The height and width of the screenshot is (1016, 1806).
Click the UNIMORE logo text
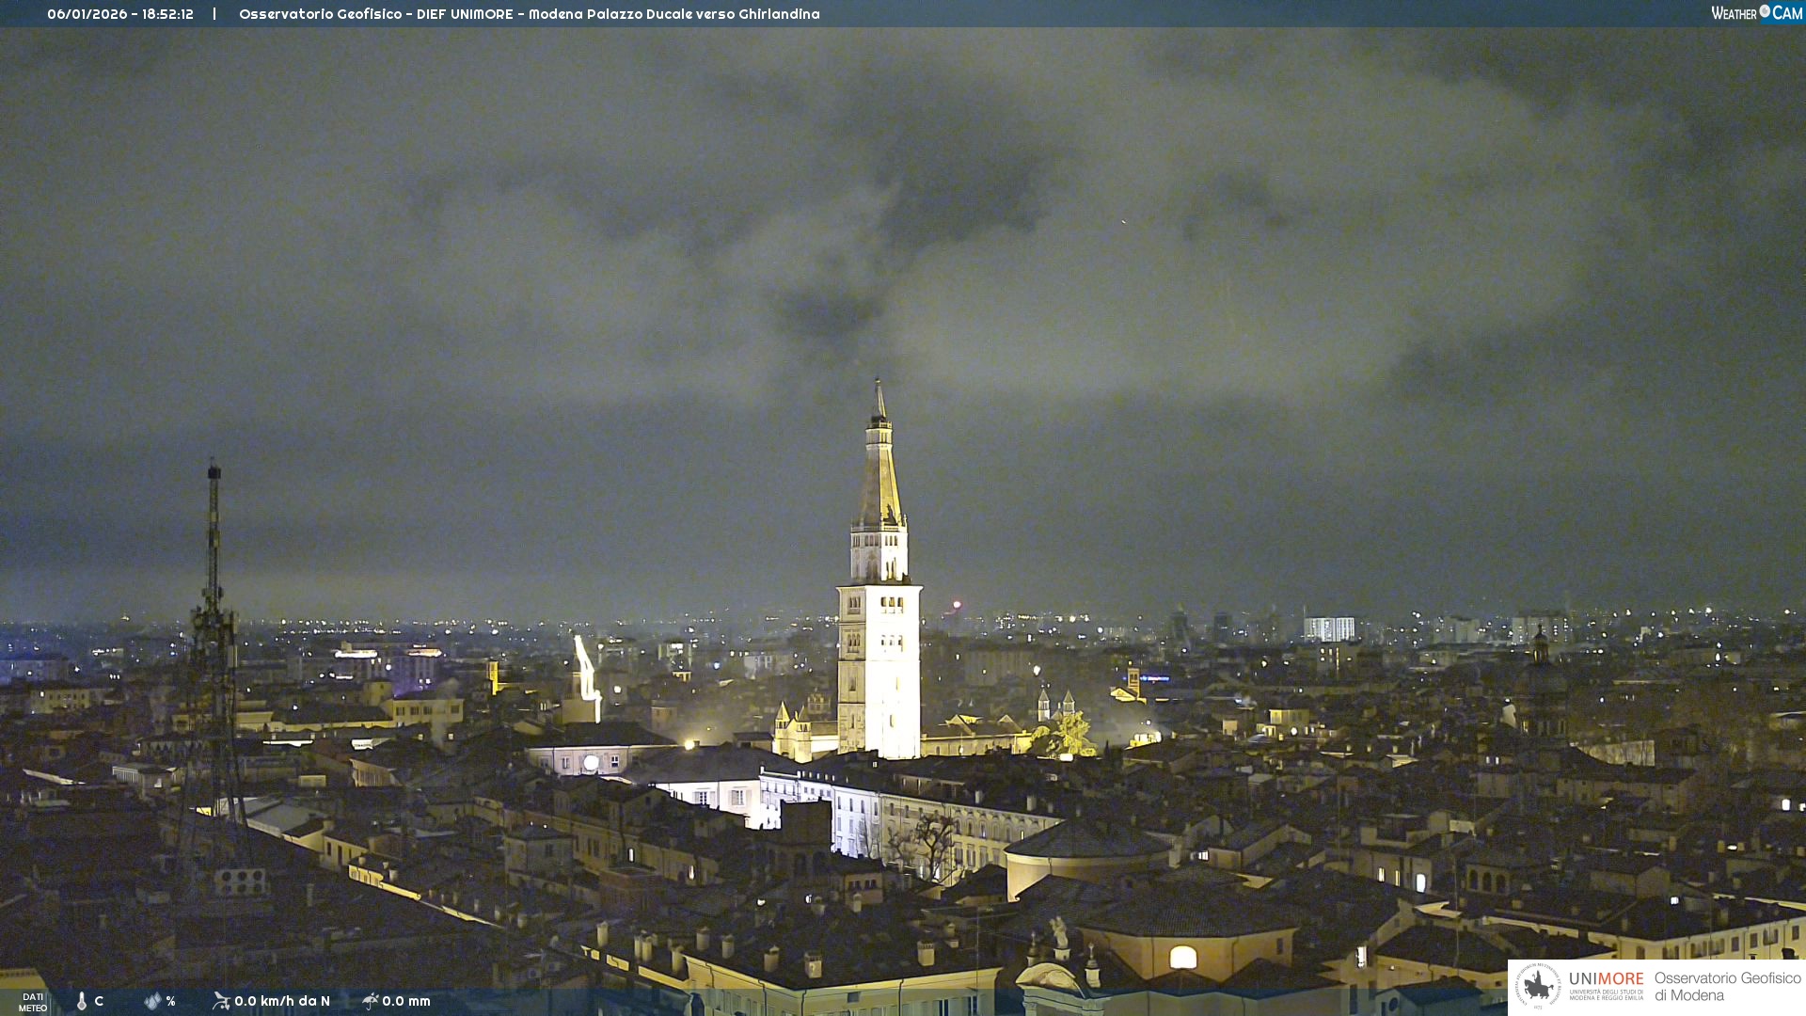click(x=1606, y=979)
